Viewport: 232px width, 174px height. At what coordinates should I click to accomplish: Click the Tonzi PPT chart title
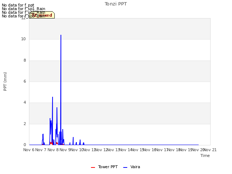click(x=116, y=4)
